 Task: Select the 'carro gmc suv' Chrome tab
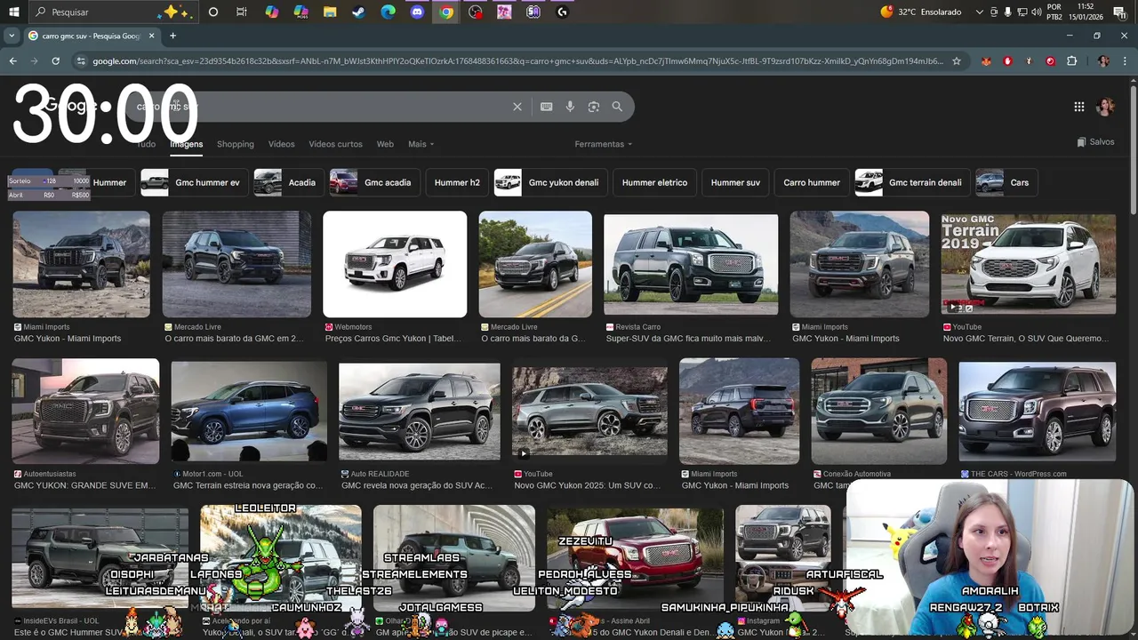click(x=91, y=36)
